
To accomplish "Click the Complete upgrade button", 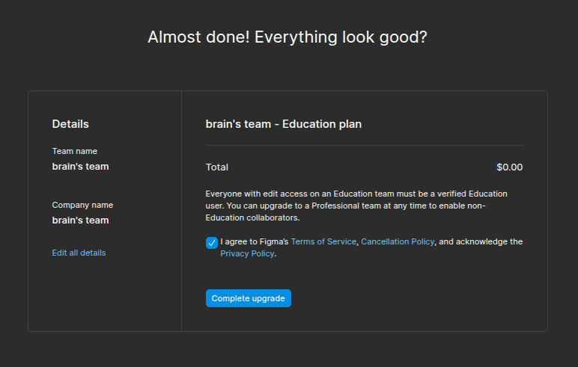I will pyautogui.click(x=249, y=298).
